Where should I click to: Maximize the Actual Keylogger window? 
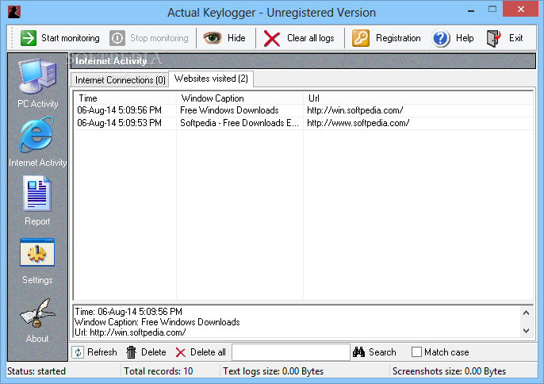[492, 10]
